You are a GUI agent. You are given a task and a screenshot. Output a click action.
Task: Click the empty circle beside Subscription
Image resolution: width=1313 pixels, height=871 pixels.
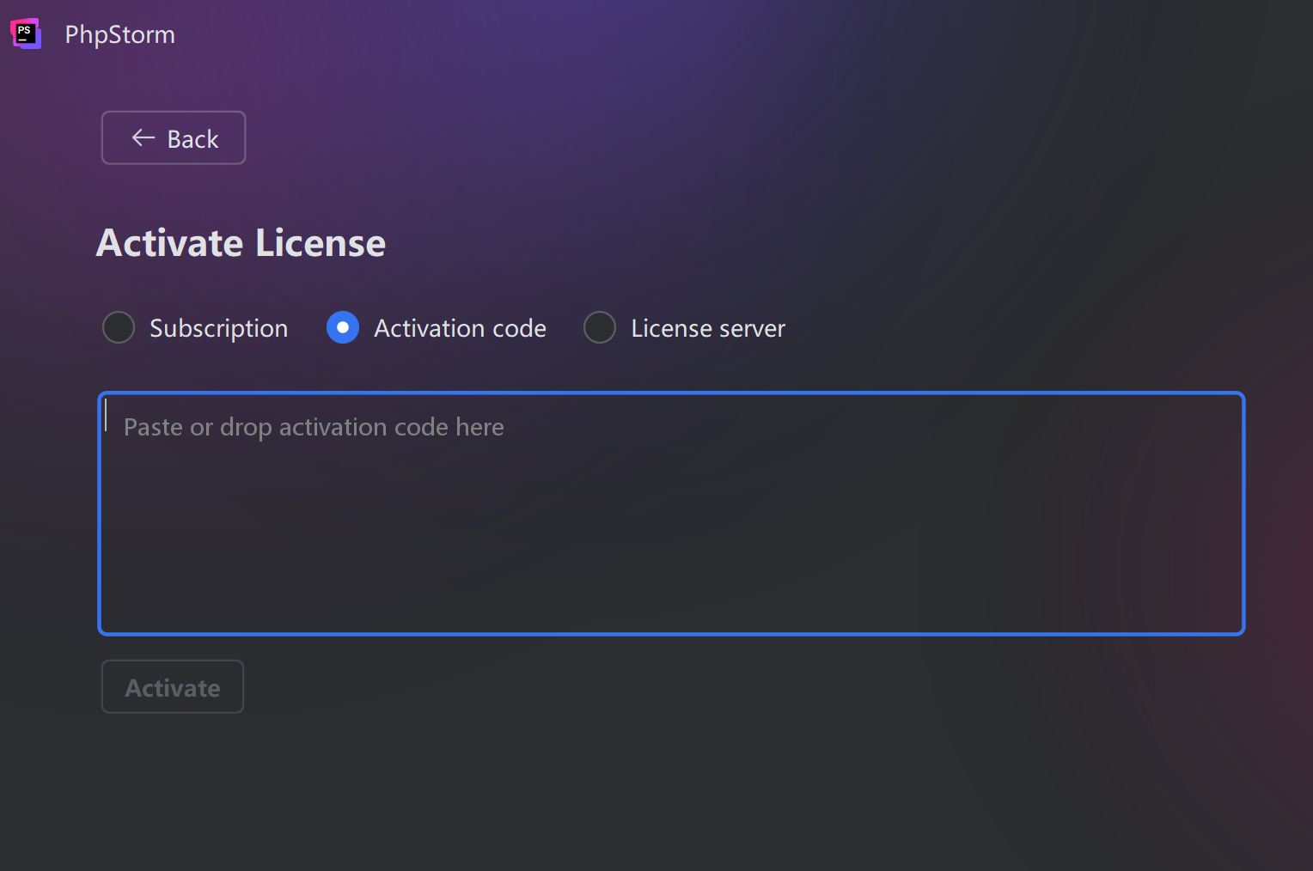(x=119, y=327)
